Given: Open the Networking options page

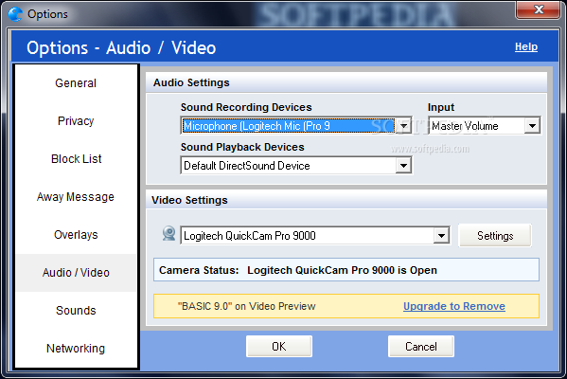Looking at the screenshot, I should point(76,349).
